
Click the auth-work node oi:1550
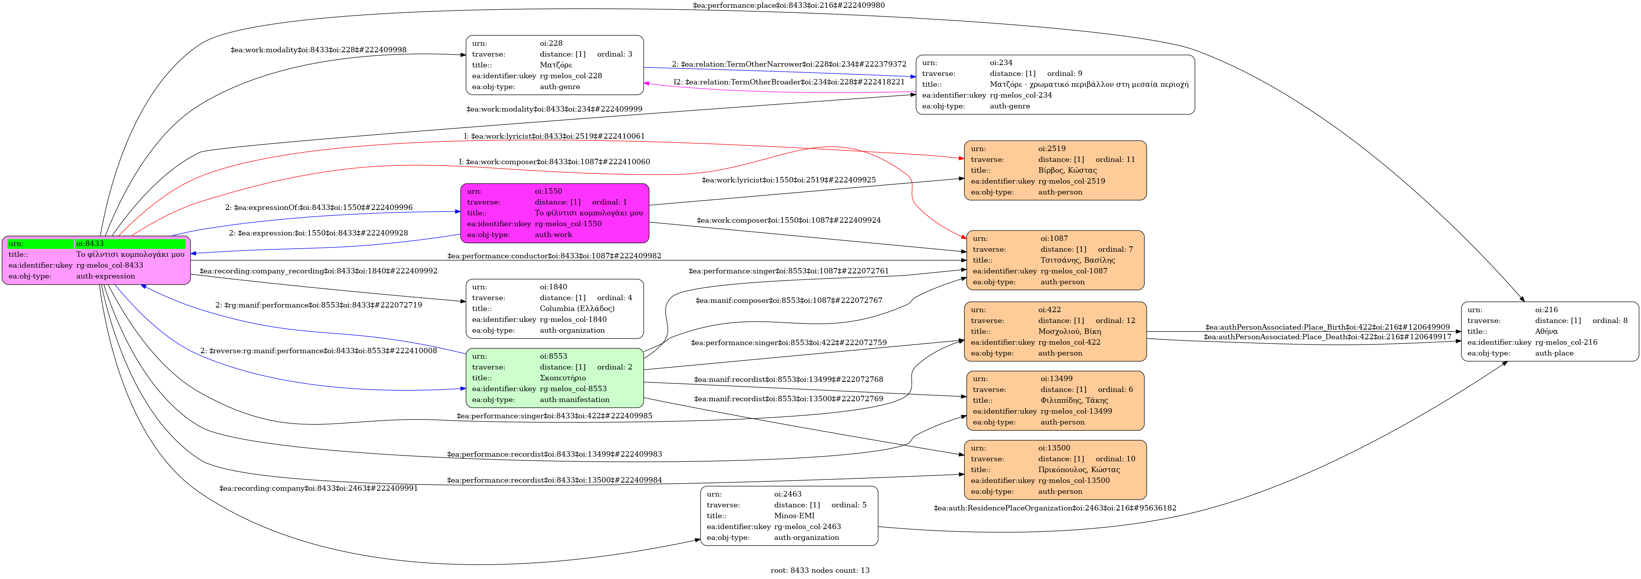click(x=555, y=213)
